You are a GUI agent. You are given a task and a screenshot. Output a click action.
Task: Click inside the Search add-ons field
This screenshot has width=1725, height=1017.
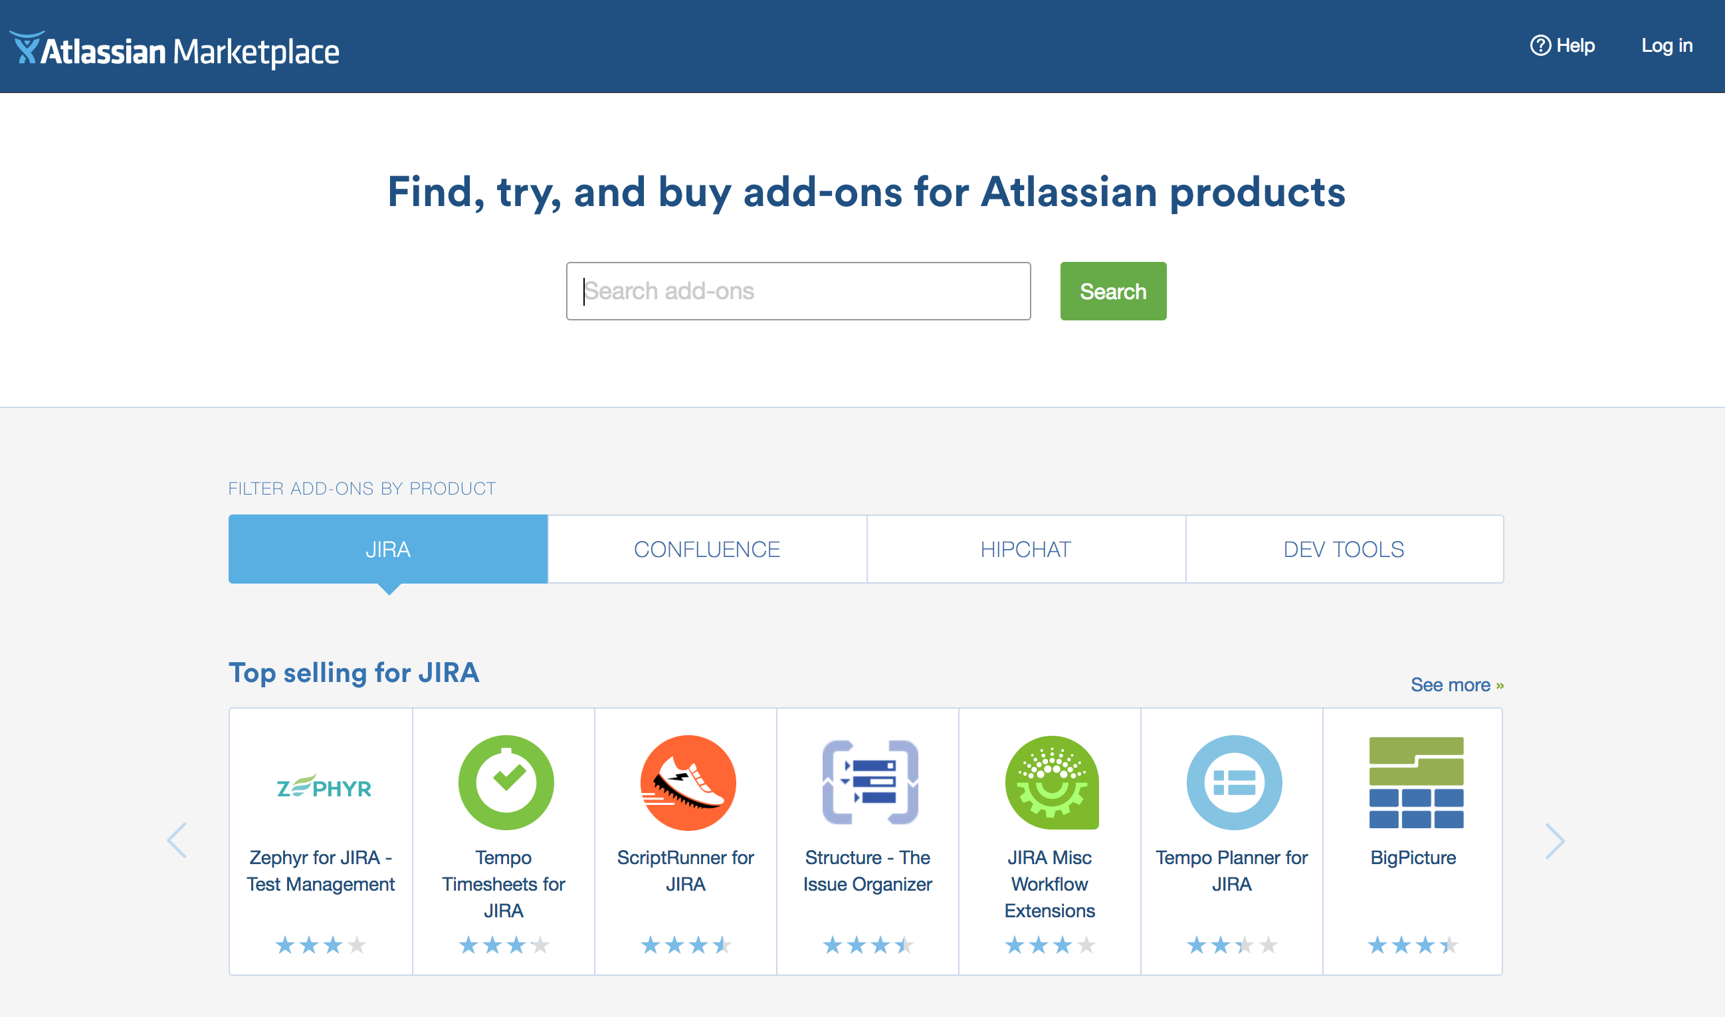pyautogui.click(x=797, y=290)
